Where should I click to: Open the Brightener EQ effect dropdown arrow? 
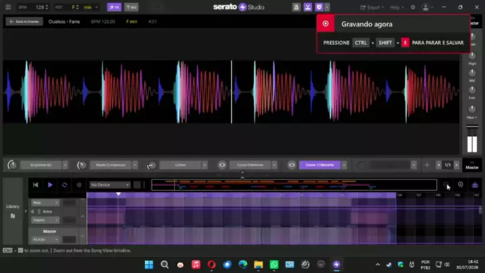point(65,165)
